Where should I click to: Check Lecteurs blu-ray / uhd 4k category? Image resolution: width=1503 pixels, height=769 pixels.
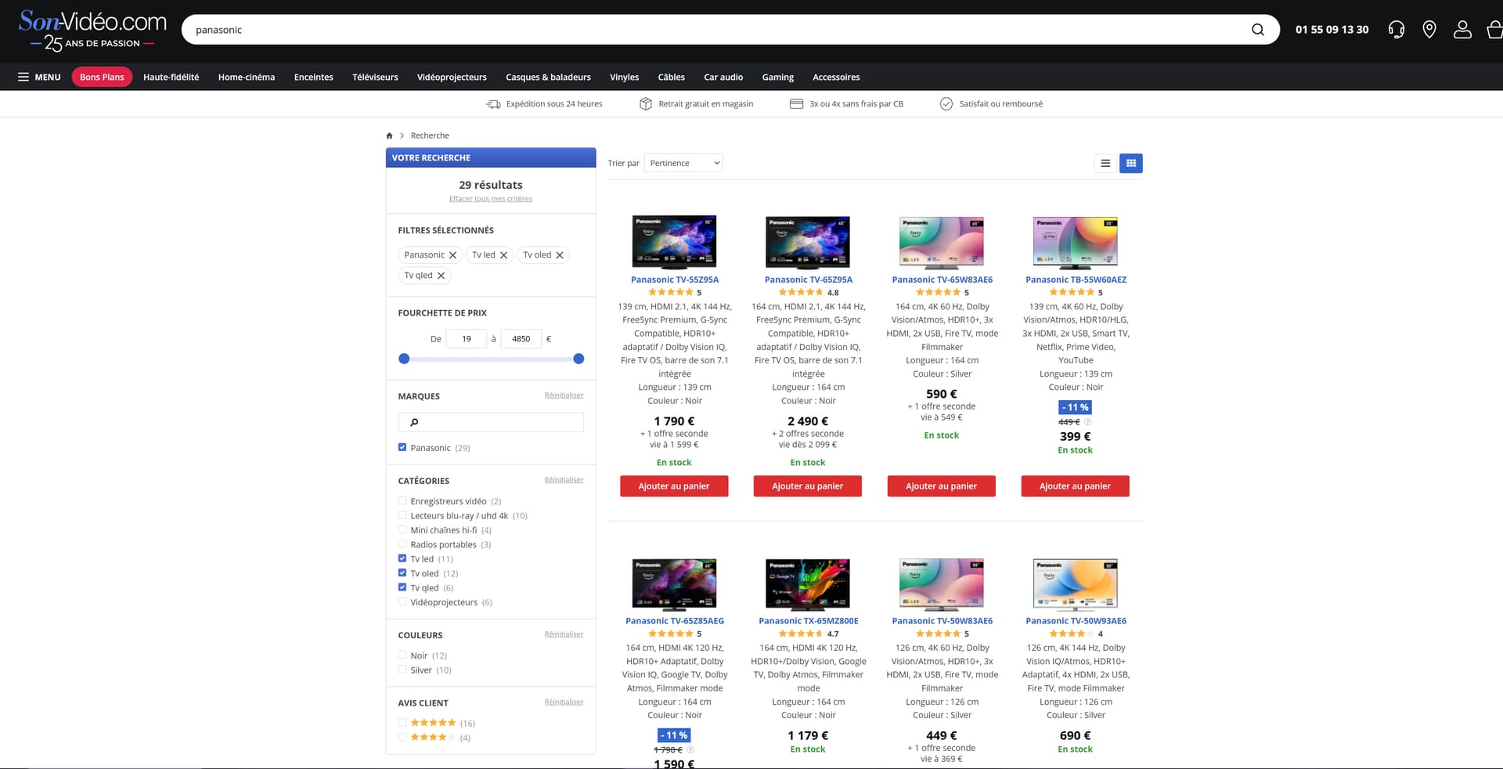click(x=402, y=515)
